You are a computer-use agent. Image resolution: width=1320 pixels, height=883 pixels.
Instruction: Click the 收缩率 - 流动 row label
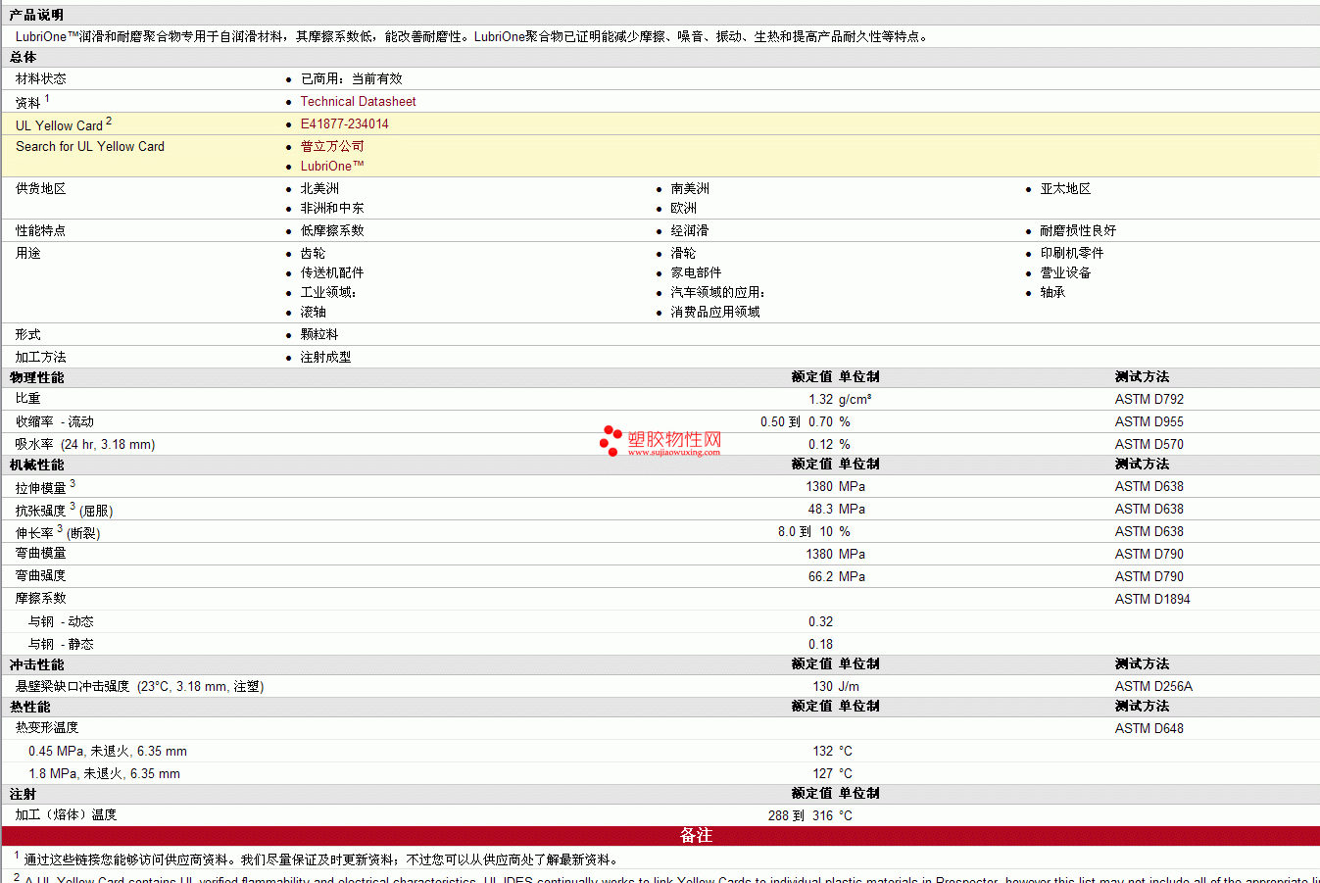click(55, 421)
